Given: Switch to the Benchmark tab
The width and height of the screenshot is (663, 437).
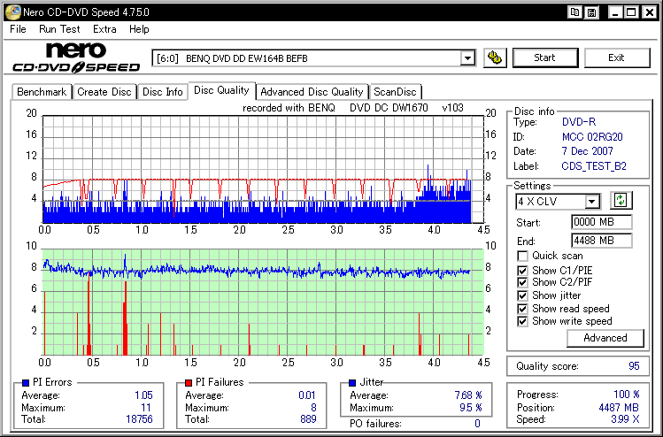Looking at the screenshot, I should coord(41,92).
